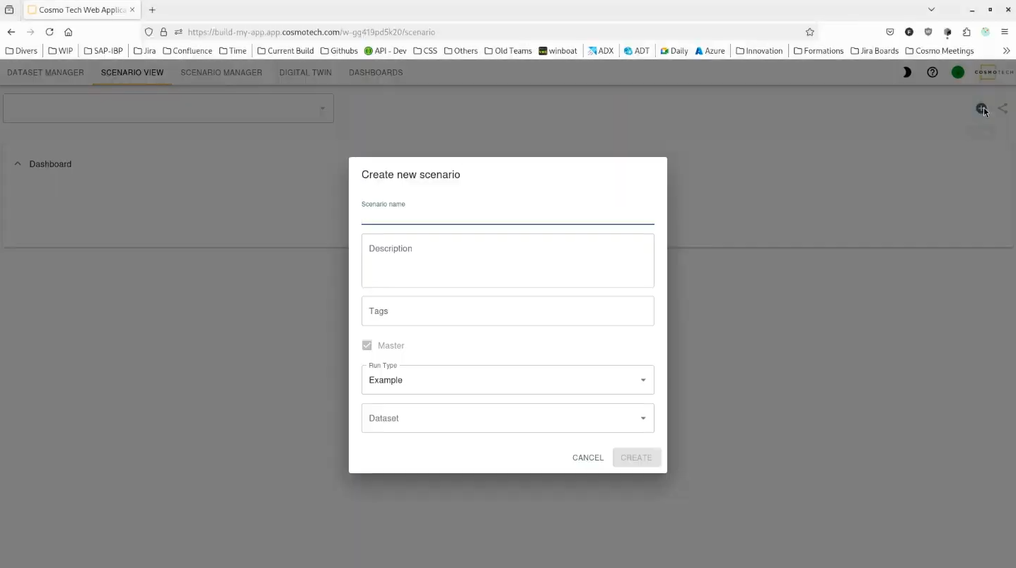Open the scenario selector dropdown
The width and height of the screenshot is (1016, 568).
pyautogui.click(x=168, y=108)
